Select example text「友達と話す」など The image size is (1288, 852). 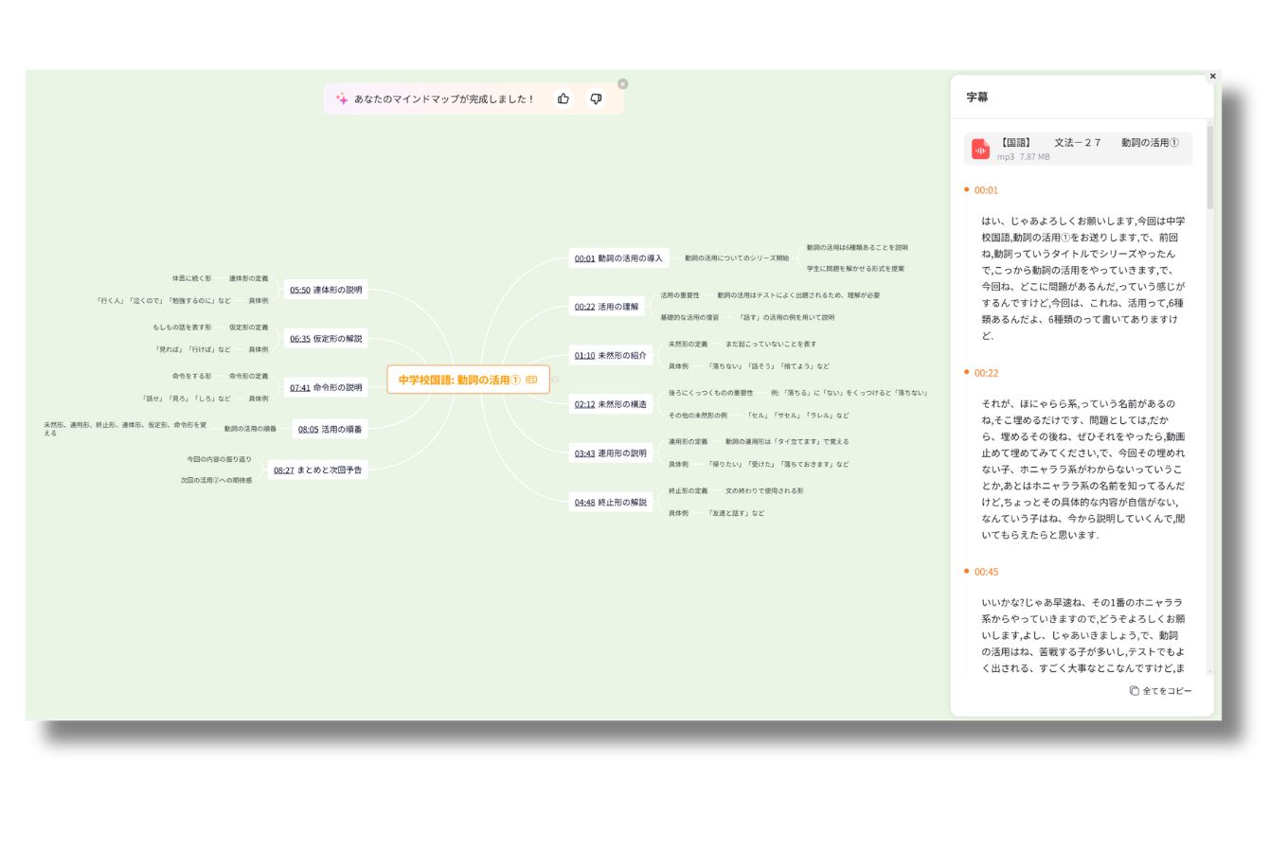click(736, 513)
